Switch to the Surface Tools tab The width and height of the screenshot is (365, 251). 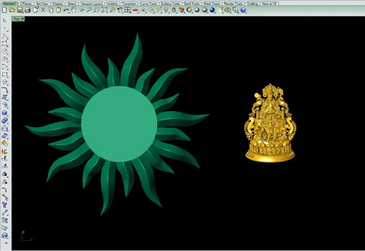click(170, 4)
